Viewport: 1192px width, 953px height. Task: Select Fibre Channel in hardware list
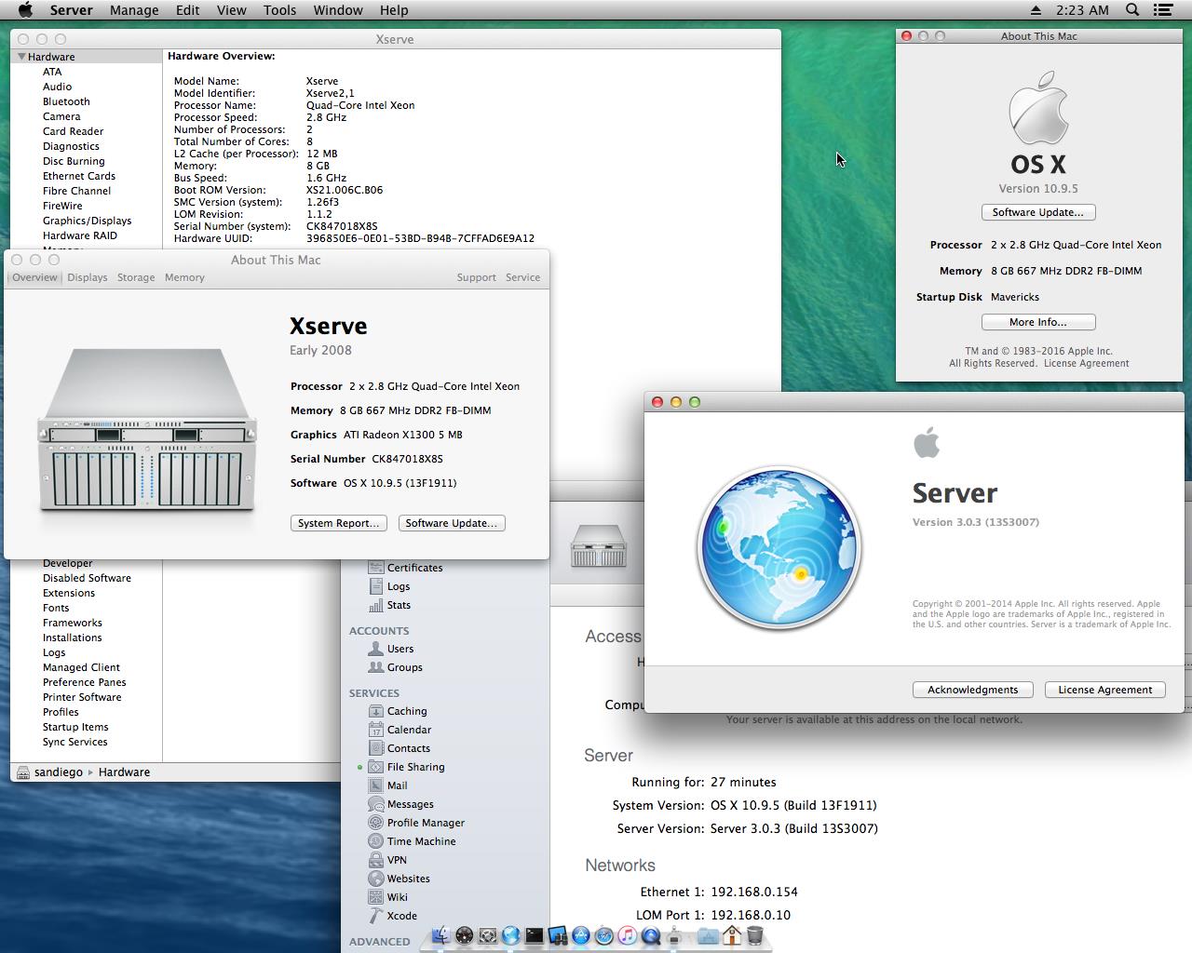(76, 191)
